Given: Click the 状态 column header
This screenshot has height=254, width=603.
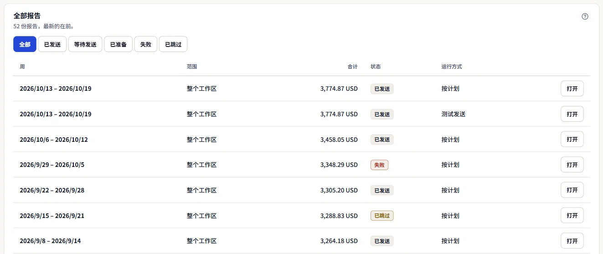Looking at the screenshot, I should click(x=376, y=67).
